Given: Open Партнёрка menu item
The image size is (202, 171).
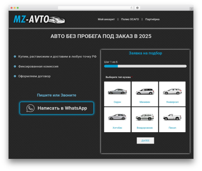Looking at the screenshot, I should [x=152, y=19].
